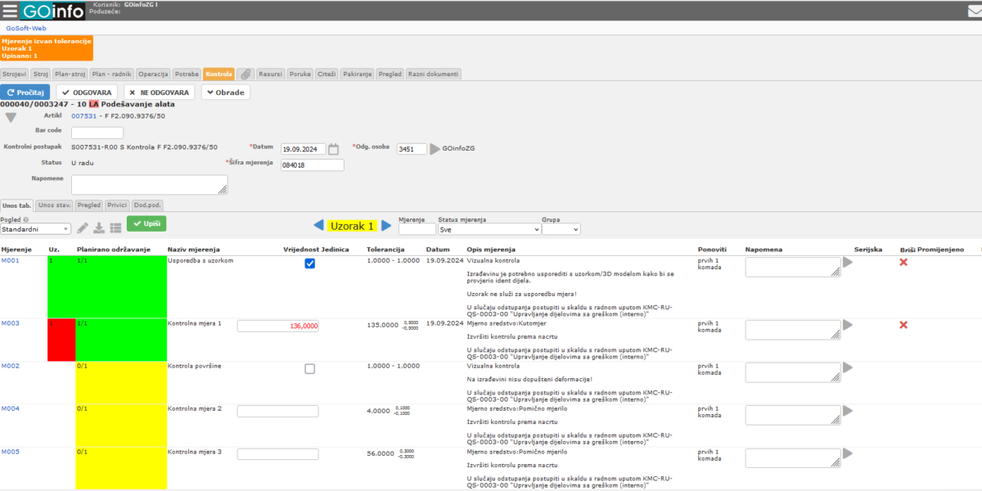
Task: Open measurement link M003
Action: coord(10,323)
